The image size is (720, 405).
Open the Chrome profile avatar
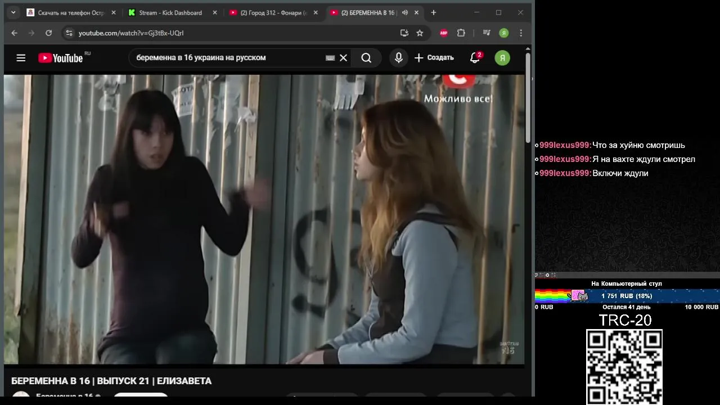pos(504,33)
